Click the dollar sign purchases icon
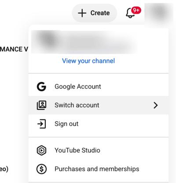 coord(41,169)
